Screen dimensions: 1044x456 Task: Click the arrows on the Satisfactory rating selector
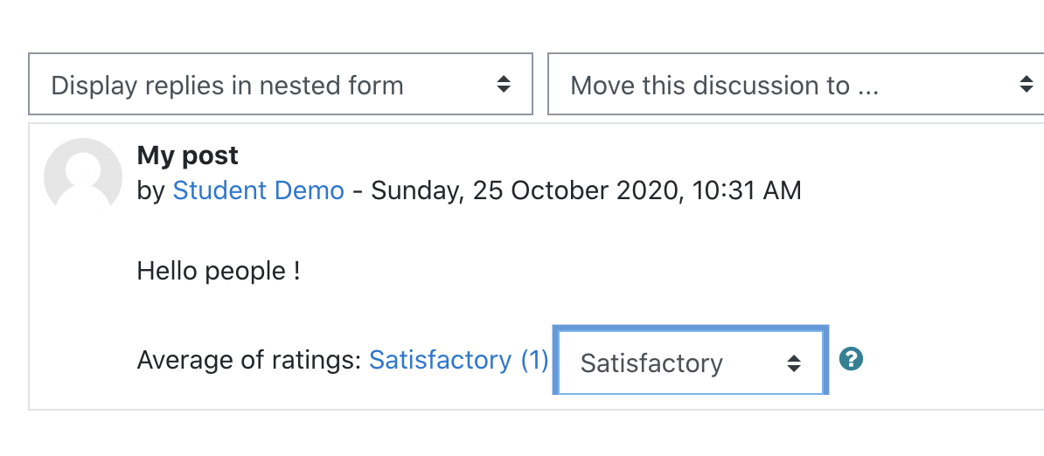click(794, 363)
